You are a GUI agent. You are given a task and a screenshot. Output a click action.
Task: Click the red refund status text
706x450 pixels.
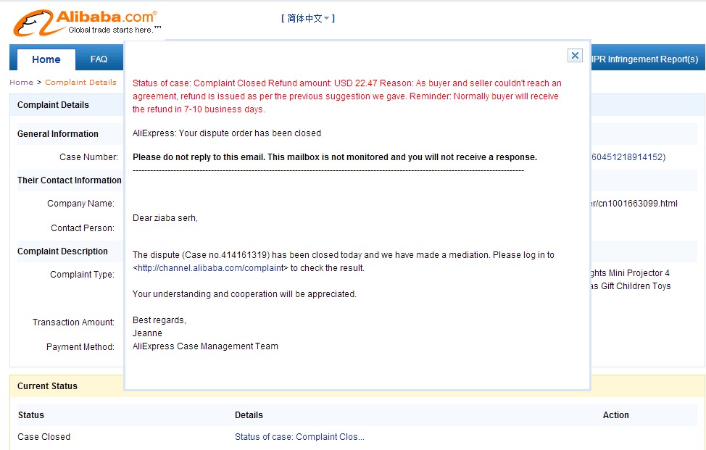[346, 96]
